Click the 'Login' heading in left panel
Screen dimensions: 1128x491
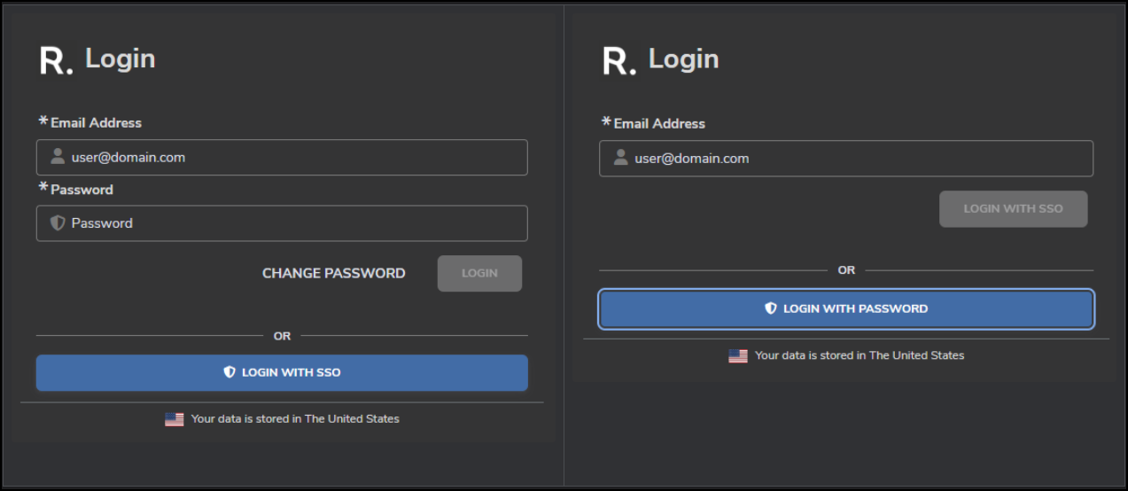coord(121,58)
